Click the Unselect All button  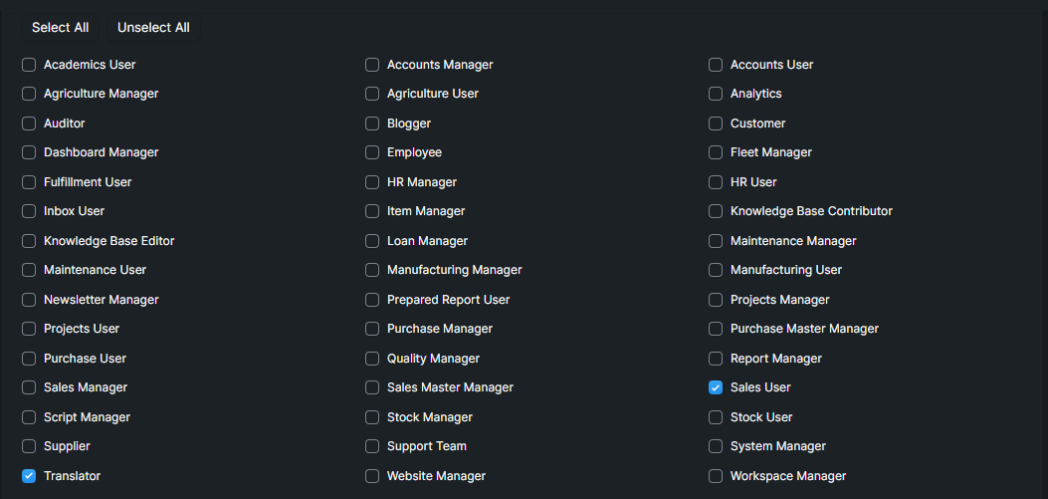(x=153, y=28)
